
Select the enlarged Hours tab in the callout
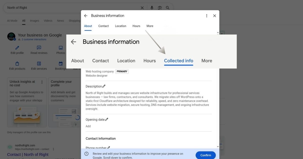coord(150,61)
